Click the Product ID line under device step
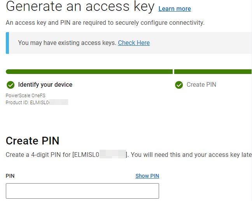Image resolution: width=252 pixels, height=201 pixels. pyautogui.click(x=37, y=102)
